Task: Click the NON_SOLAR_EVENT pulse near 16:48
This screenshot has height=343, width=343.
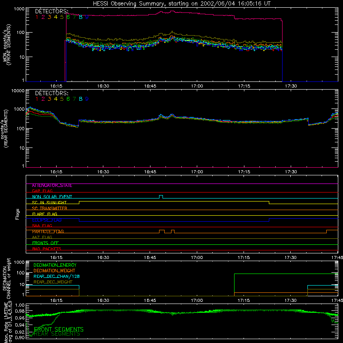Action: tap(161, 196)
